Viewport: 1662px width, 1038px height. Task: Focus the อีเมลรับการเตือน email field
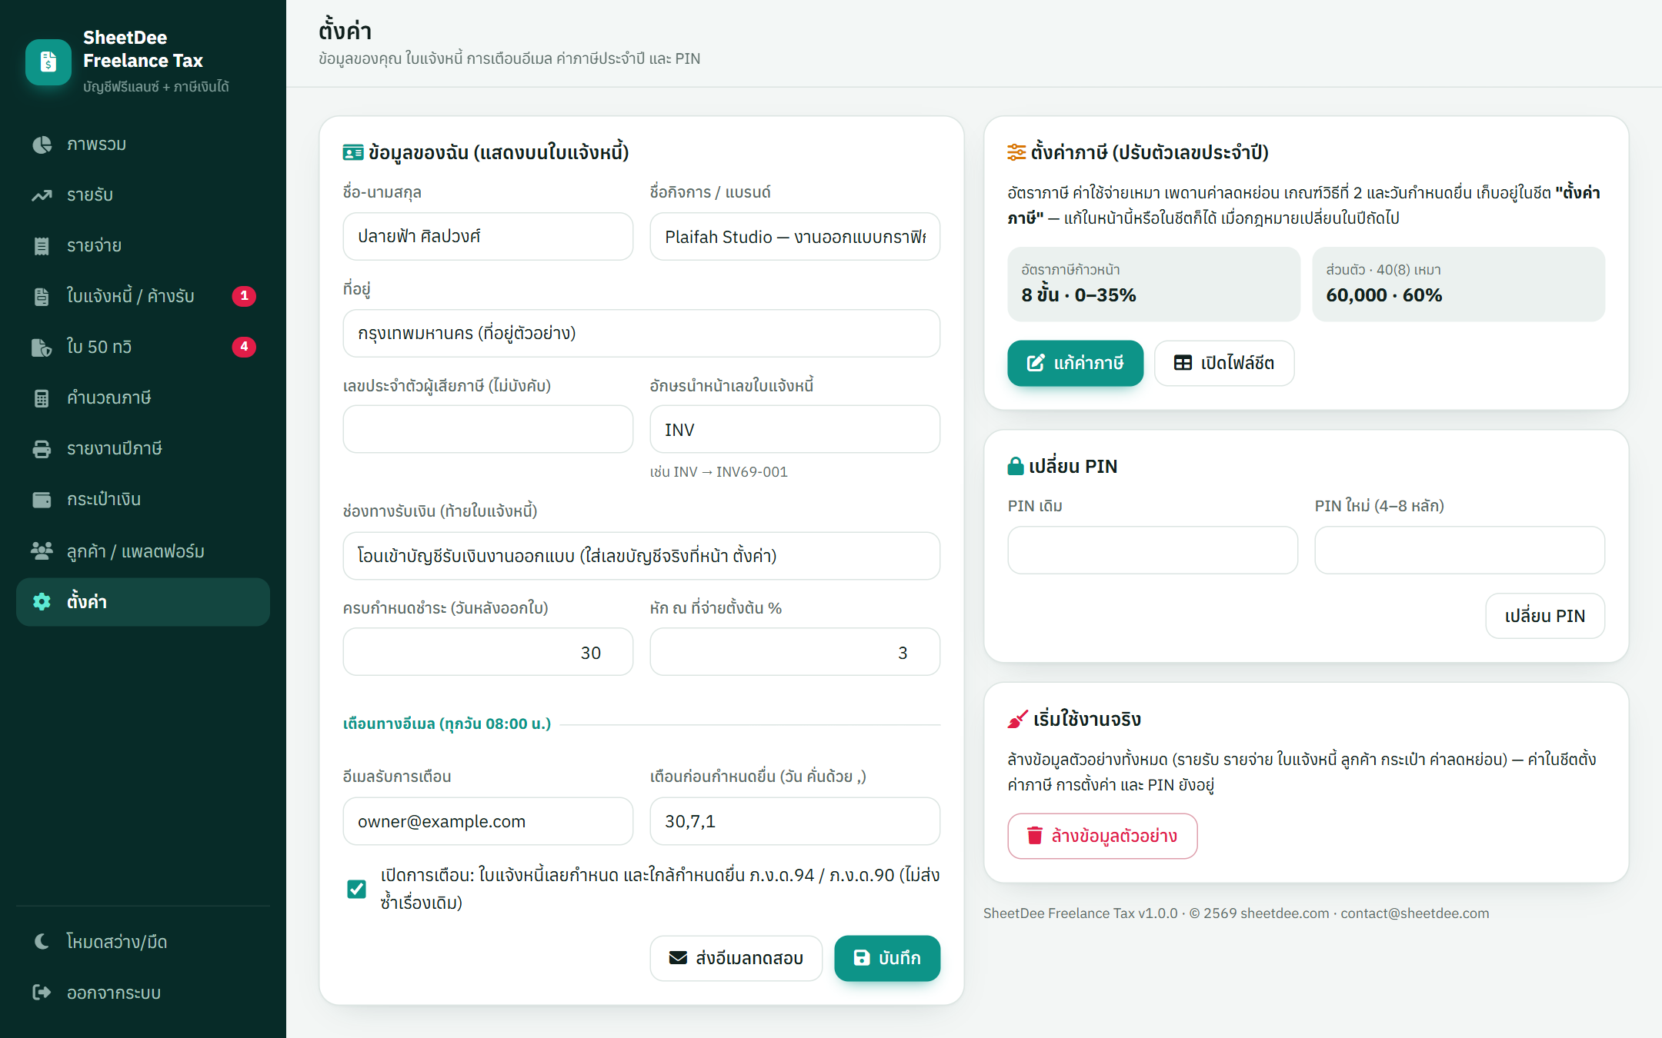point(488,821)
